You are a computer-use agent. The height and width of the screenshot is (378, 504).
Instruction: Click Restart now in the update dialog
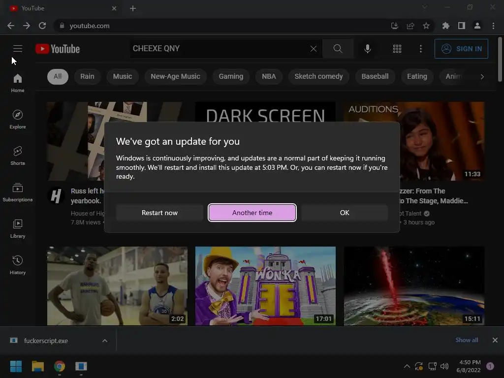[159, 213]
